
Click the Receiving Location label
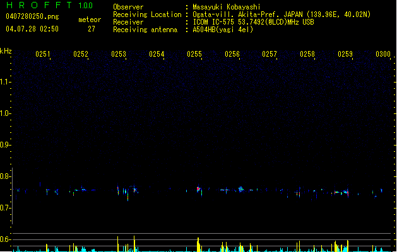click(147, 14)
